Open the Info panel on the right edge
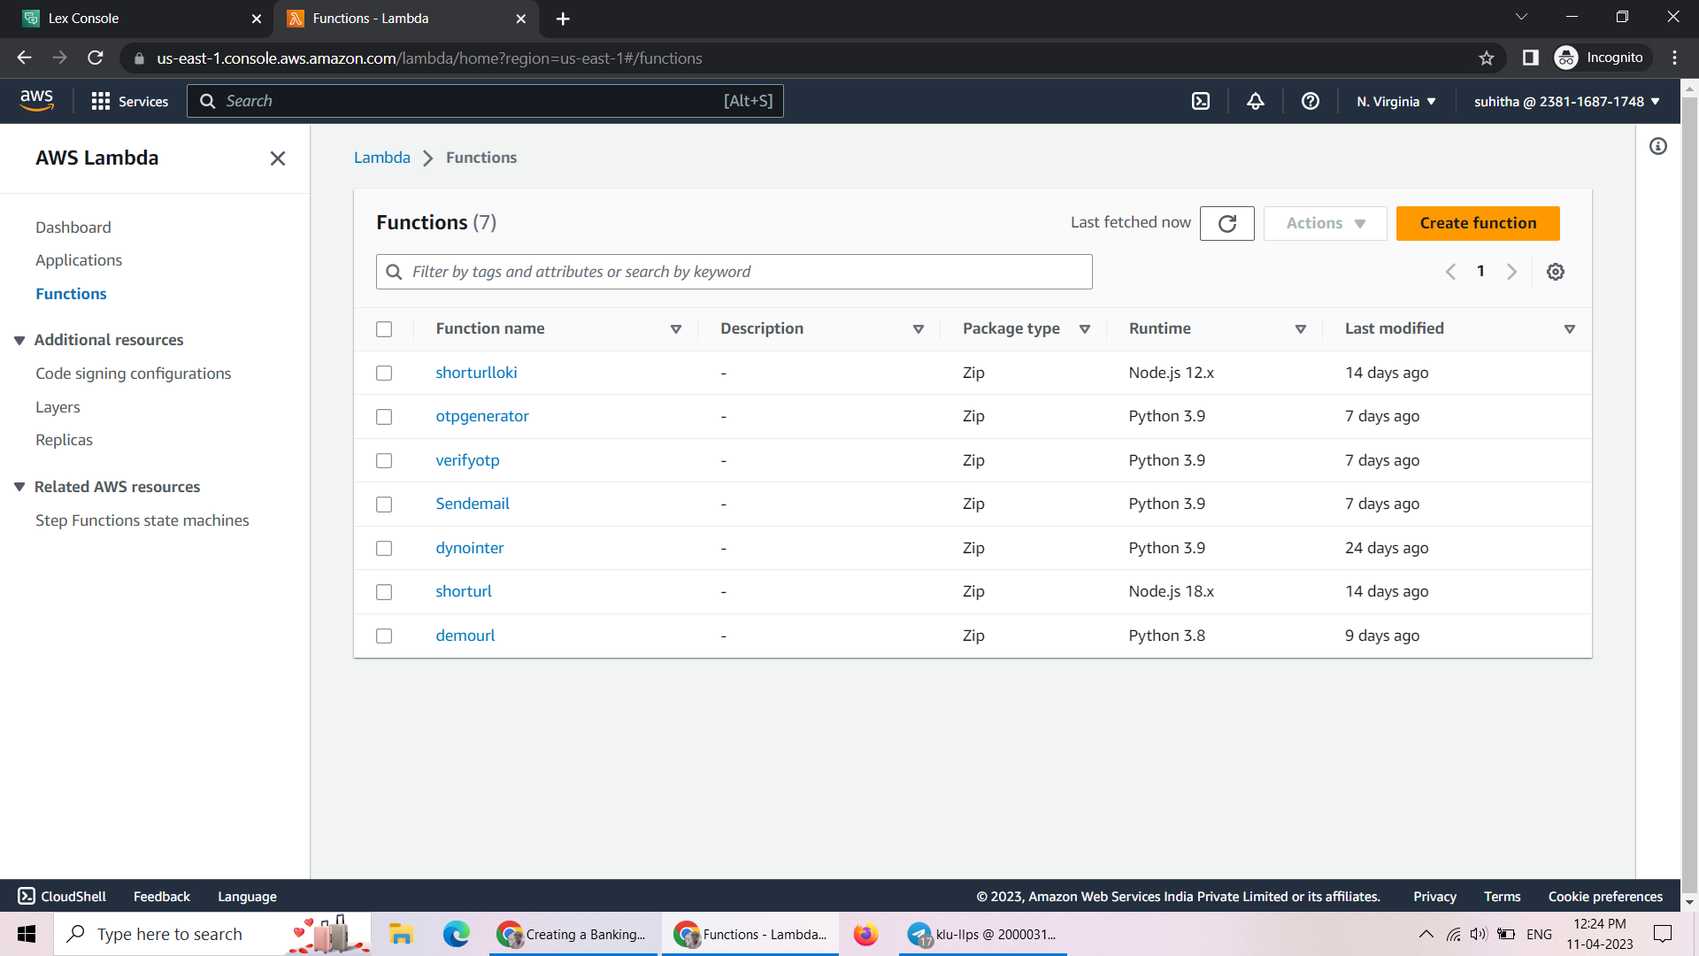 click(1659, 146)
